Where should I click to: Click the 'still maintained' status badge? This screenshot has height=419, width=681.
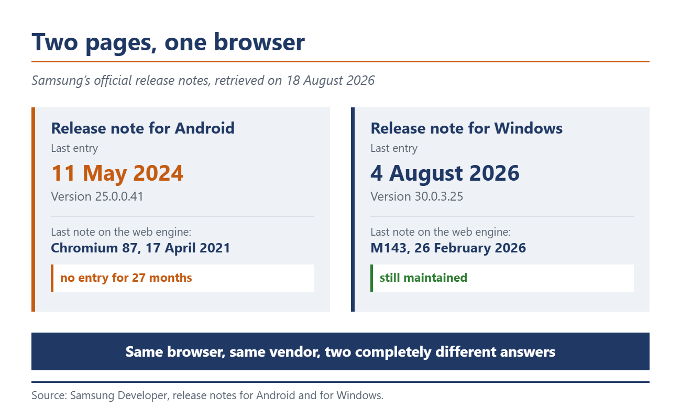click(502, 278)
